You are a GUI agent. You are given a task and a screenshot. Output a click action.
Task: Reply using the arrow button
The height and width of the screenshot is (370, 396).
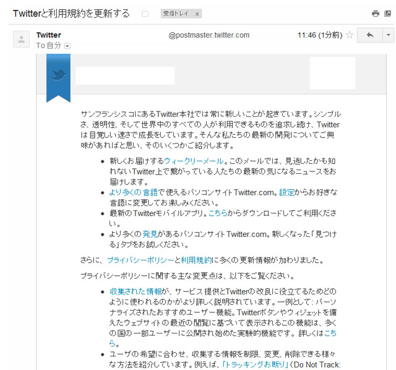click(x=370, y=35)
